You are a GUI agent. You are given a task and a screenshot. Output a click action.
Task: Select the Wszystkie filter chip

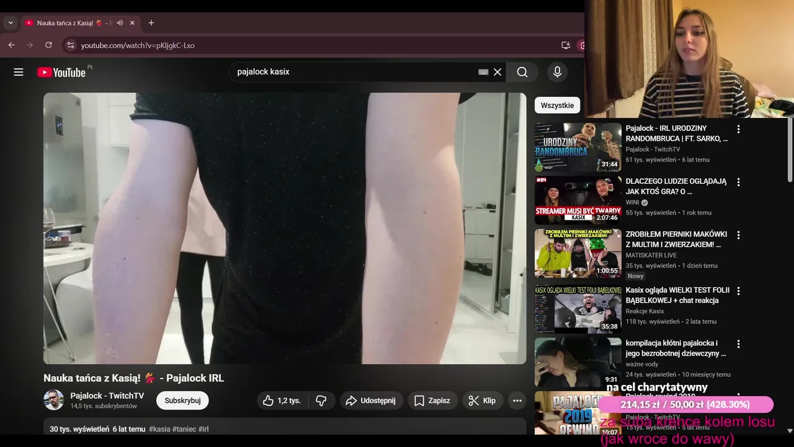click(557, 105)
